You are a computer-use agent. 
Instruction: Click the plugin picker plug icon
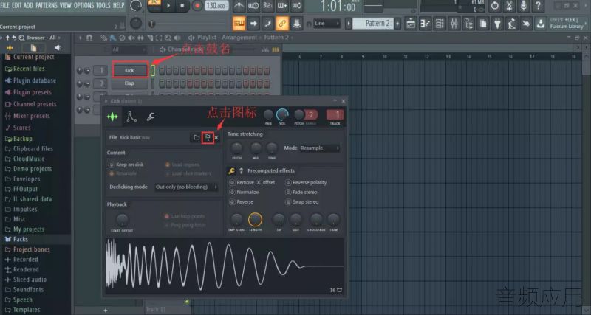(x=497, y=24)
